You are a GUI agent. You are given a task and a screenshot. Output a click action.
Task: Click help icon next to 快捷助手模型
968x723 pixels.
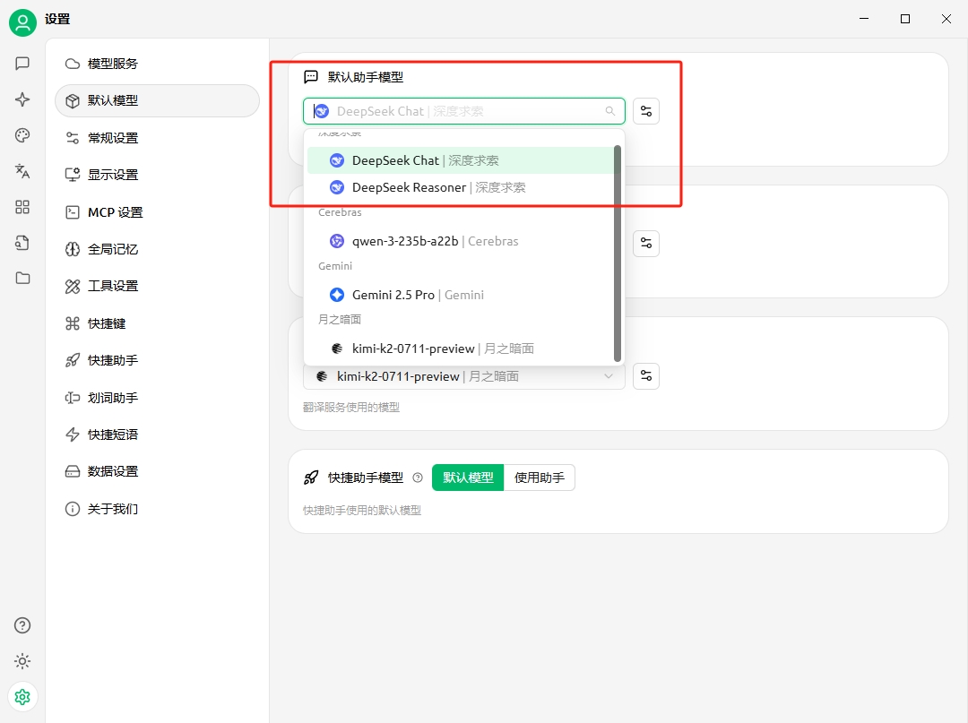click(x=418, y=478)
